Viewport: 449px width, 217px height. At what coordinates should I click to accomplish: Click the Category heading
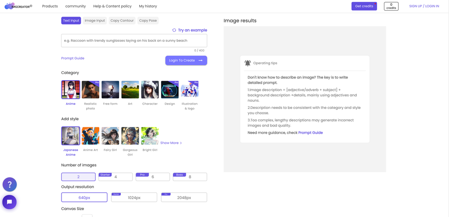(70, 73)
